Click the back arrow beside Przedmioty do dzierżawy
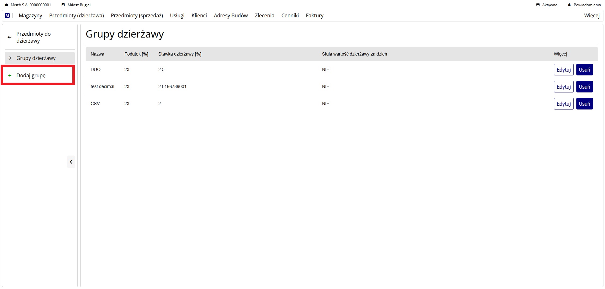The height and width of the screenshot is (289, 605). click(9, 37)
